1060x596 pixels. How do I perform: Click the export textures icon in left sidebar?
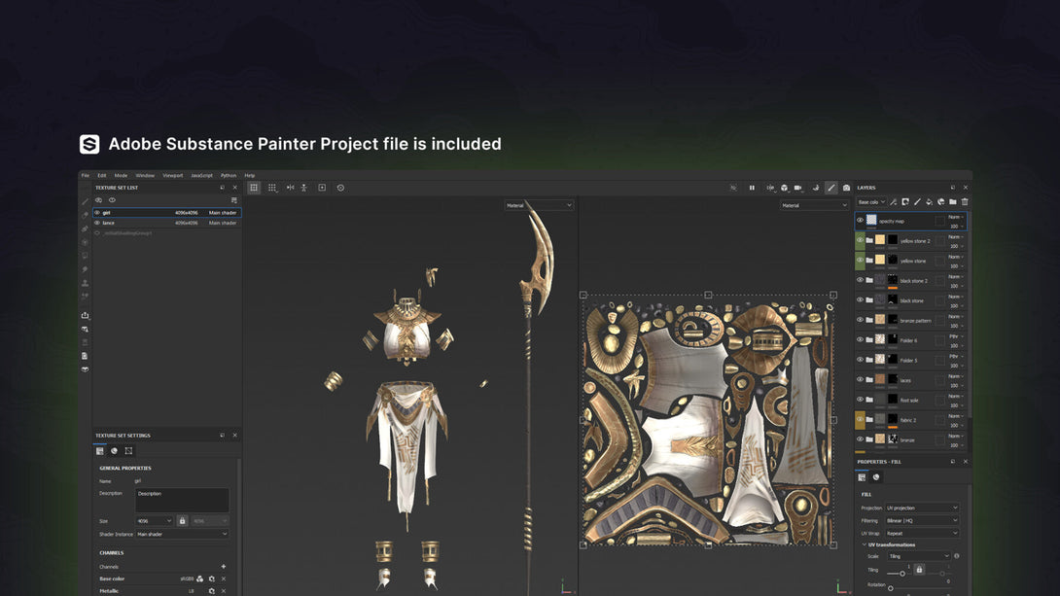[x=86, y=316]
